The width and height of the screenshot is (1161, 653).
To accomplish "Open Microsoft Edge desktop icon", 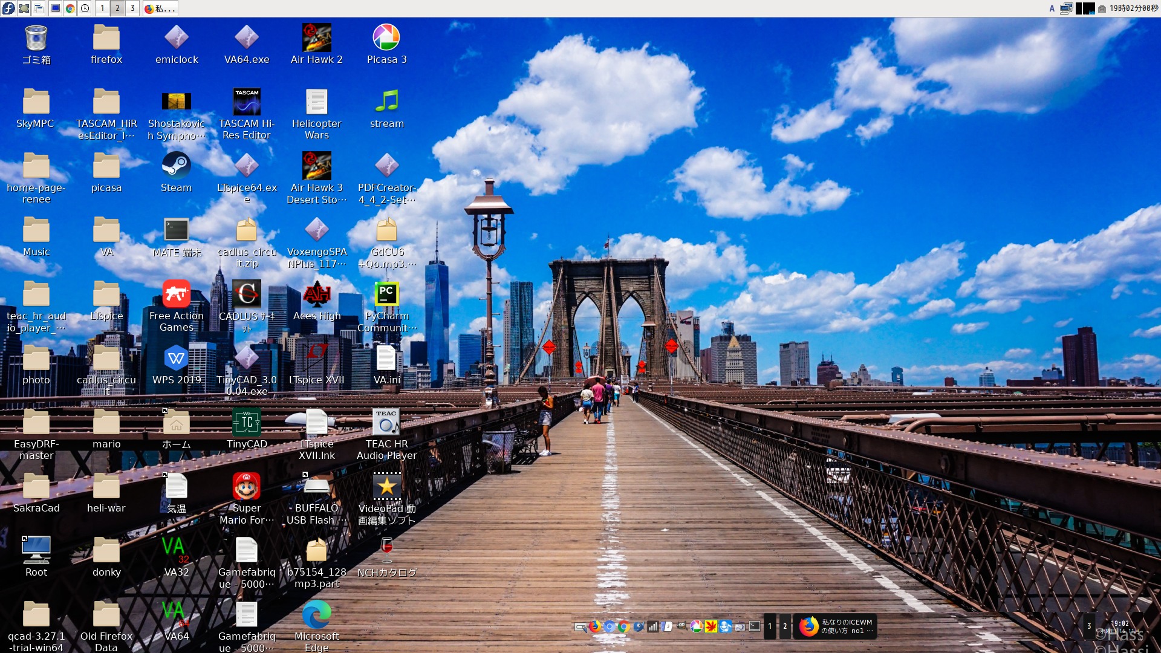I will coord(316,614).
